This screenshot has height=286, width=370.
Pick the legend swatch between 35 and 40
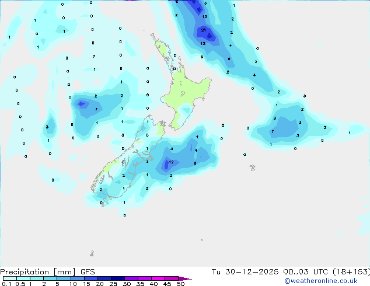[144, 278]
